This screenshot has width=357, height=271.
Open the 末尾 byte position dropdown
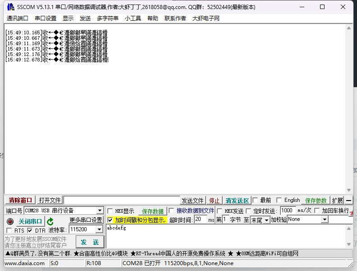266,220
